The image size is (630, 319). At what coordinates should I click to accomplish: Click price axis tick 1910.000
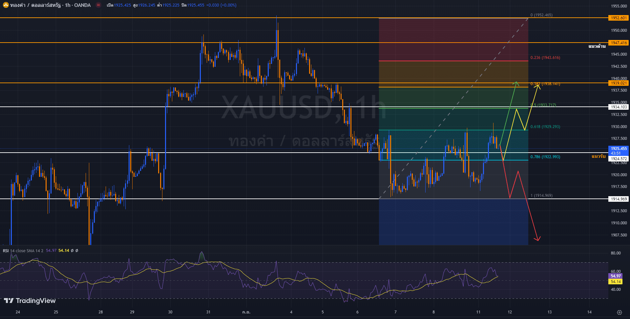pyautogui.click(x=619, y=223)
